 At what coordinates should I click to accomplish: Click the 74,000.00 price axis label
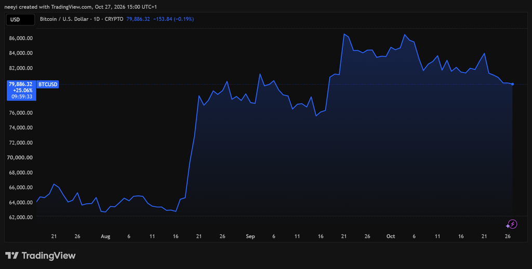pos(21,128)
